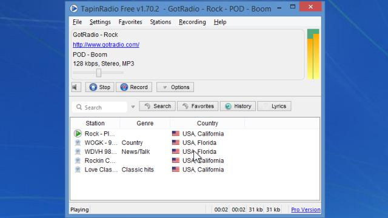This screenshot has width=388, height=218.
Task: Click station icon beside Rockin C row
Action: tap(78, 160)
